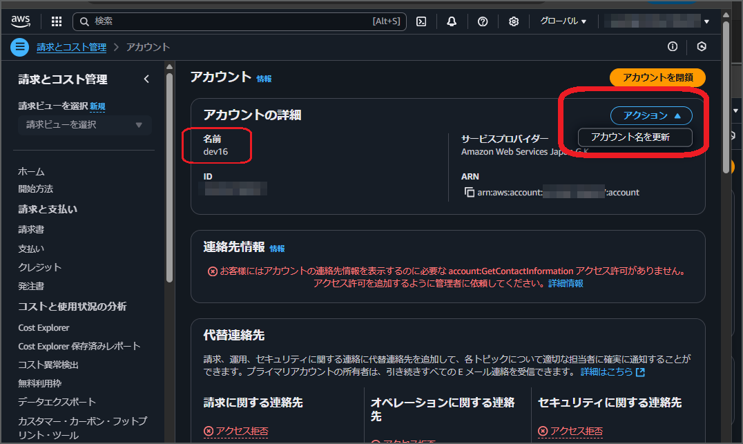The height and width of the screenshot is (444, 743).
Task: Open クレジット in sidebar
Action: pos(40,267)
